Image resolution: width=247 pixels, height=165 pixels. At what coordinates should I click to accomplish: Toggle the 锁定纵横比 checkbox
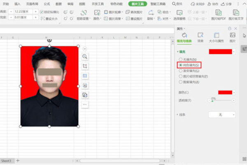42,12
